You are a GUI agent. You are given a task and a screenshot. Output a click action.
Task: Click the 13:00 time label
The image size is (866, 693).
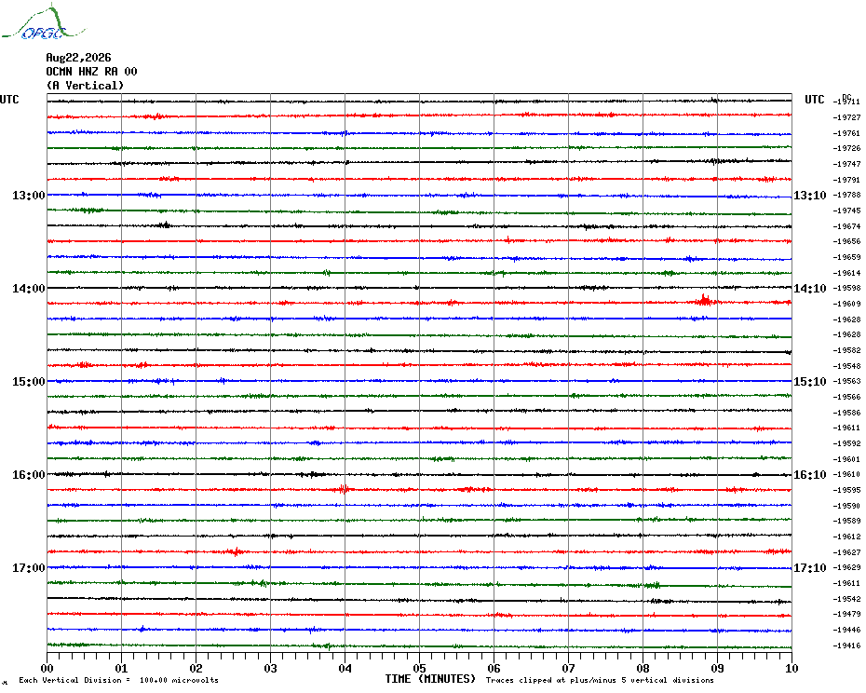point(29,195)
